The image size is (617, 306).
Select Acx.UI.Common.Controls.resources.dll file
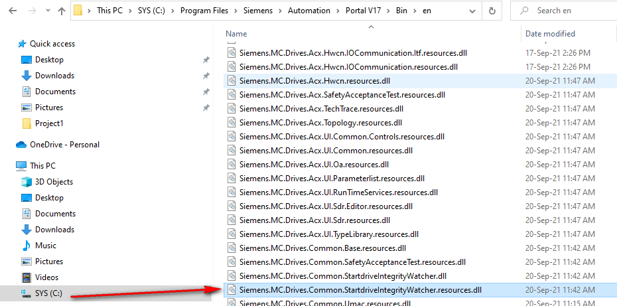coord(342,137)
